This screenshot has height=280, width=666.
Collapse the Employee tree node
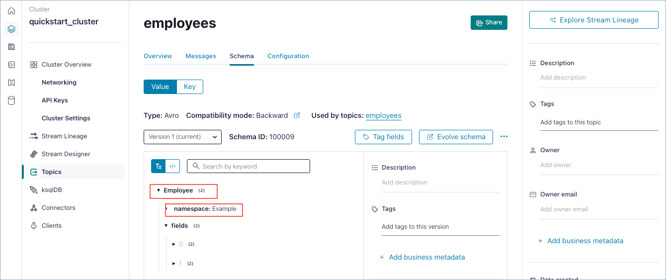point(159,190)
